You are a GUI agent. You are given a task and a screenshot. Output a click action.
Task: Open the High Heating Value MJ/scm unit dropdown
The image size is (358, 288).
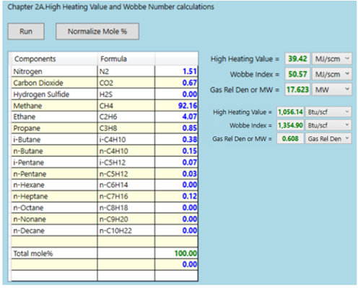tap(332, 59)
